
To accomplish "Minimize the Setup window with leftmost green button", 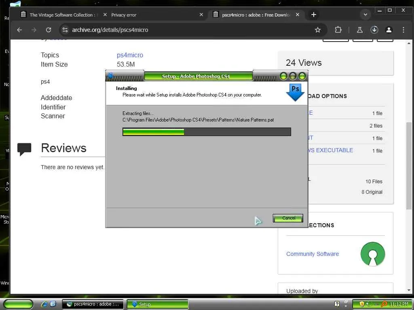I will [283, 76].
